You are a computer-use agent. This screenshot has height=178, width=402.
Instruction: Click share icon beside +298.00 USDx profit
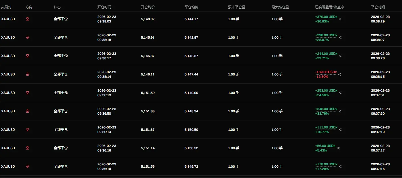pos(340,37)
